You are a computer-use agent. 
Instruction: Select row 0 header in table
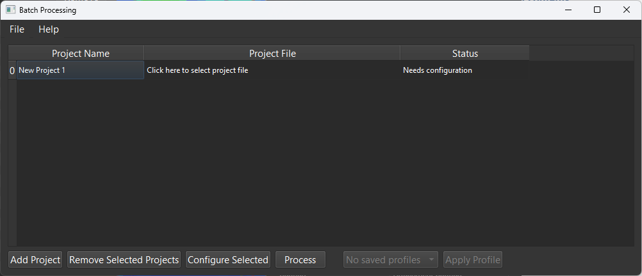click(x=12, y=71)
